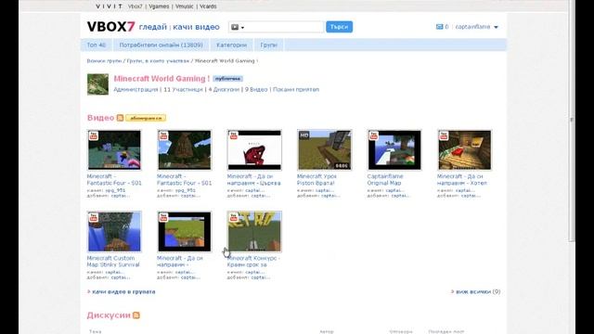This screenshot has height=334, width=594.
Task: Click the Да си направим - Хотел title
Action: [x=462, y=179]
